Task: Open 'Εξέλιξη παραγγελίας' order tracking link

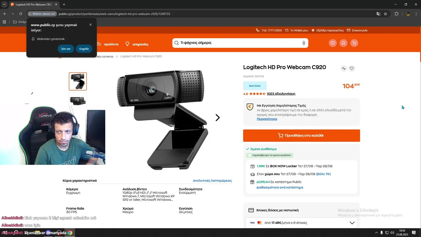Action: point(328,30)
